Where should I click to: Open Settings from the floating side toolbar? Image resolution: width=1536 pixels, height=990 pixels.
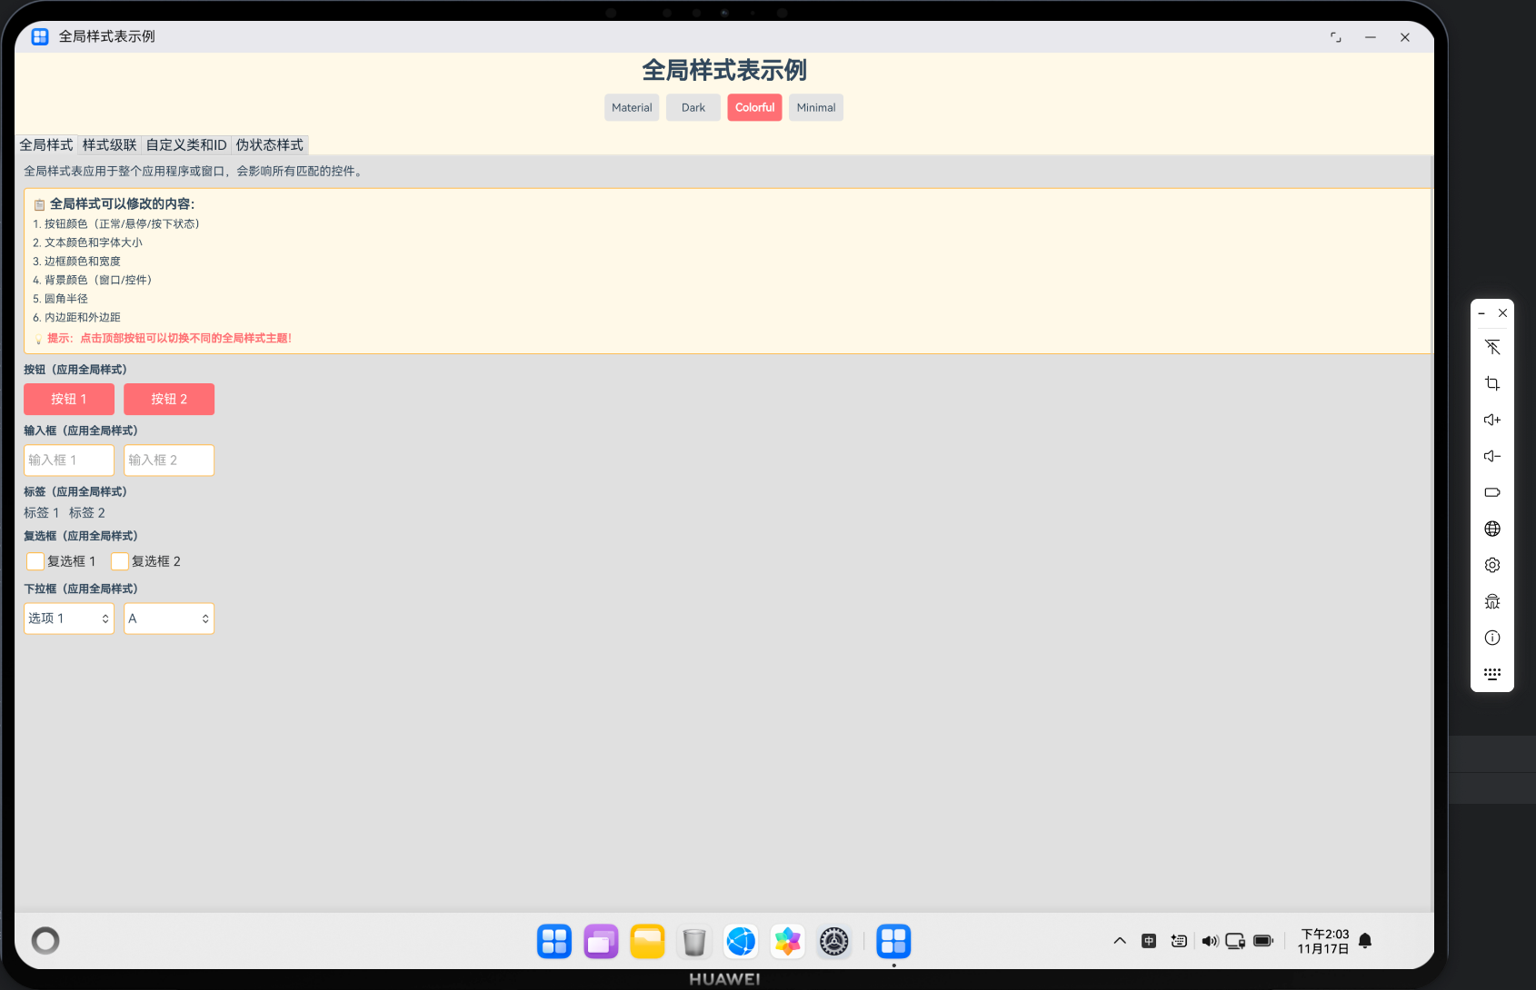[x=1491, y=564]
